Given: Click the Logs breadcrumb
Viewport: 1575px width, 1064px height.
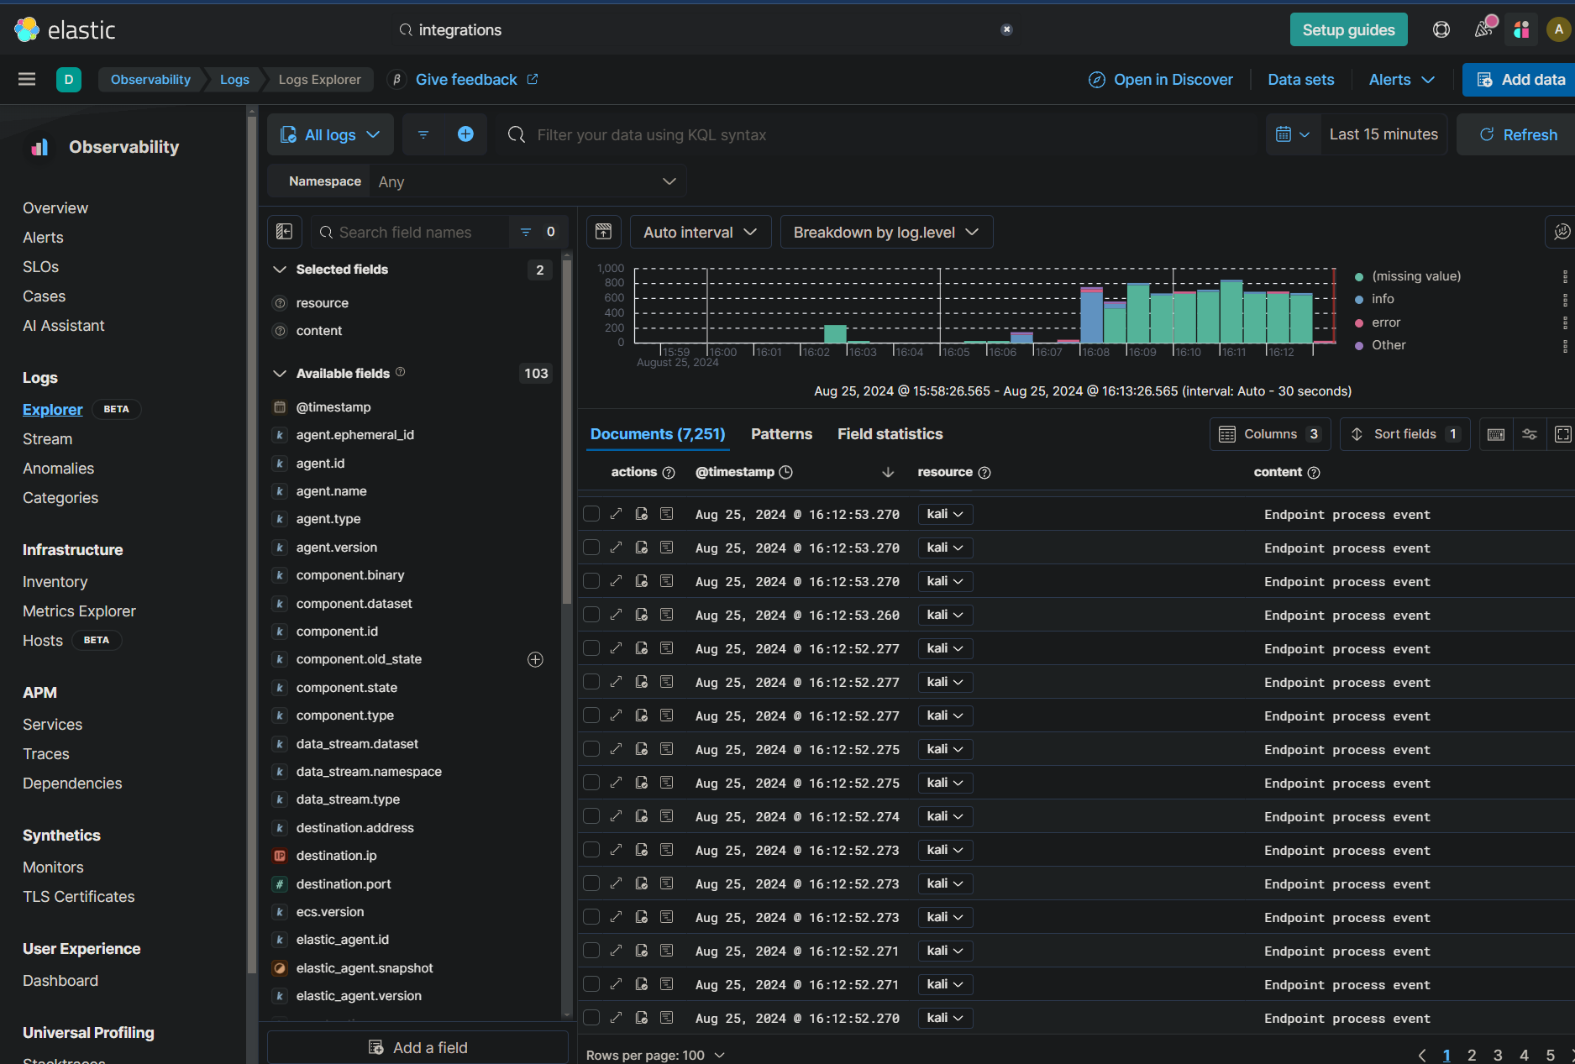Looking at the screenshot, I should tap(234, 80).
